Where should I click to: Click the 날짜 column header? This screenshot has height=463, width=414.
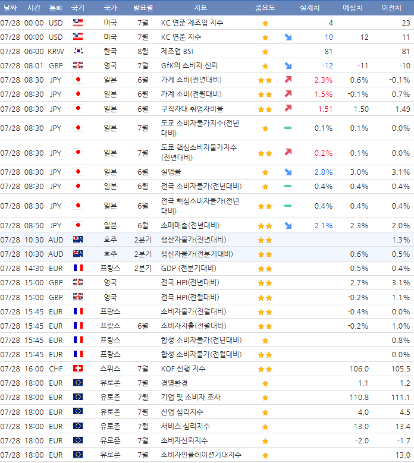click(10, 8)
